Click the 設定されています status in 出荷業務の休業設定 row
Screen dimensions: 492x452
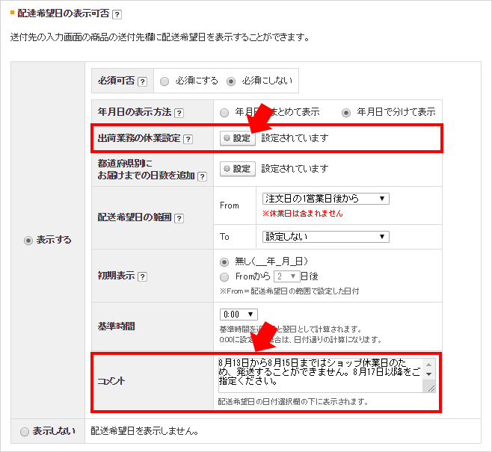pyautogui.click(x=295, y=138)
